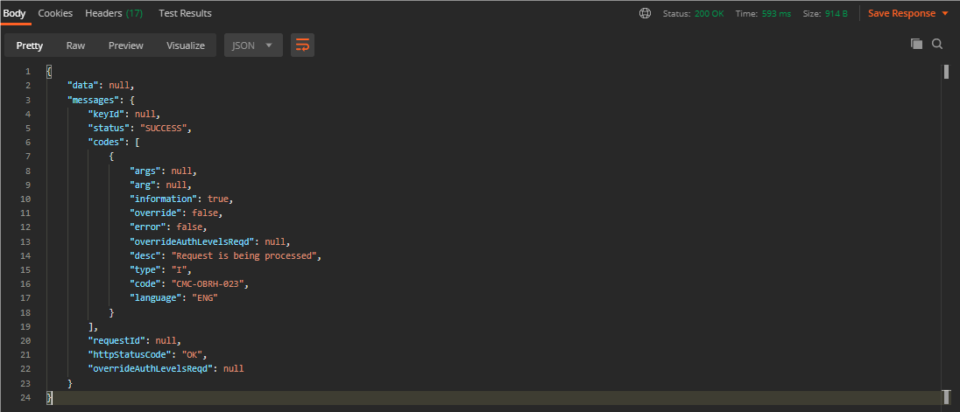This screenshot has height=412, width=960.
Task: Click the "ENG" language value
Action: [204, 298]
